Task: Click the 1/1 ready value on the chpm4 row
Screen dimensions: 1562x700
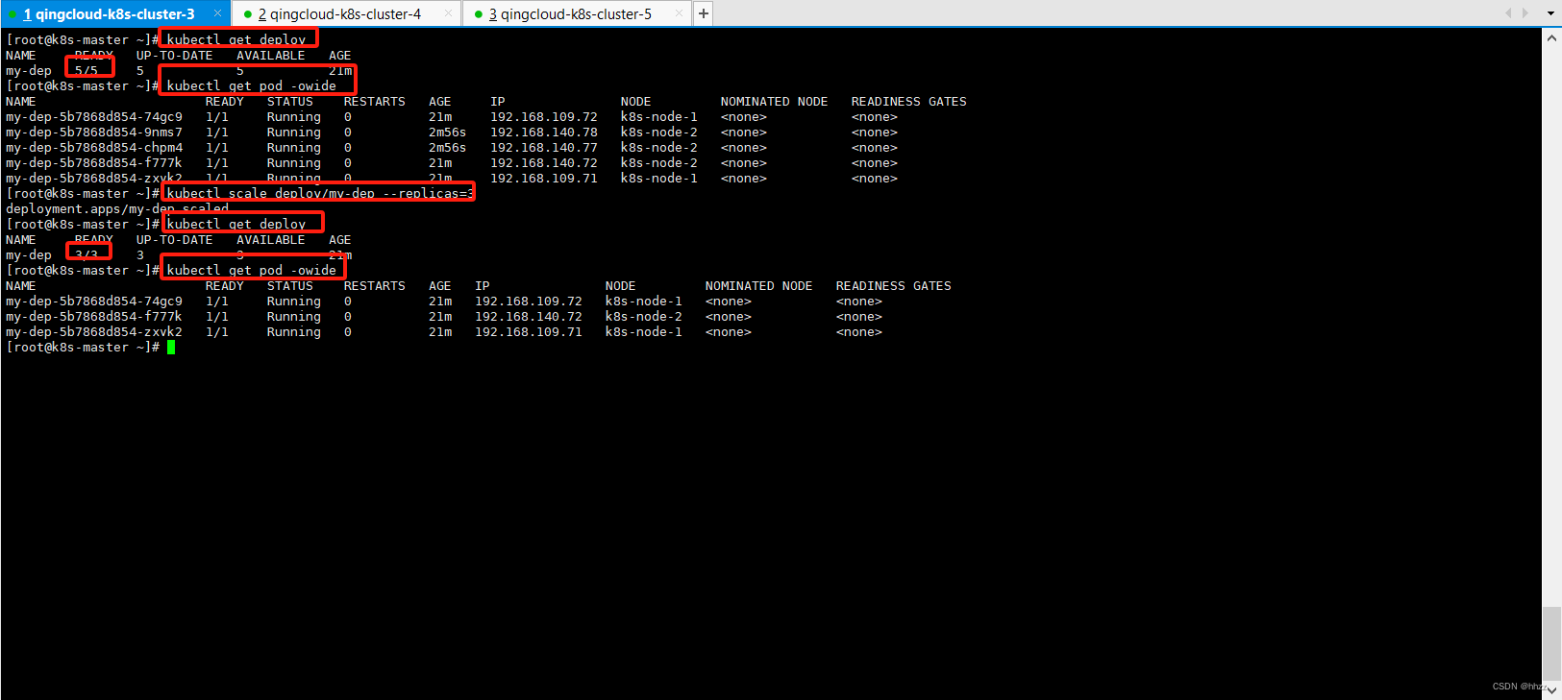Action: point(217,148)
